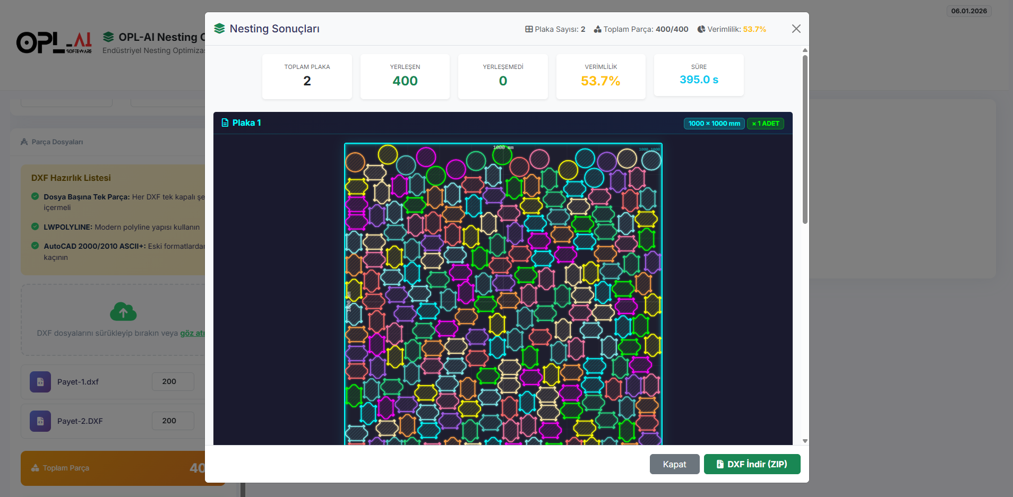Select the Verimlilik 53.7% stat card
Viewport: 1013px width, 497px height.
(x=600, y=76)
